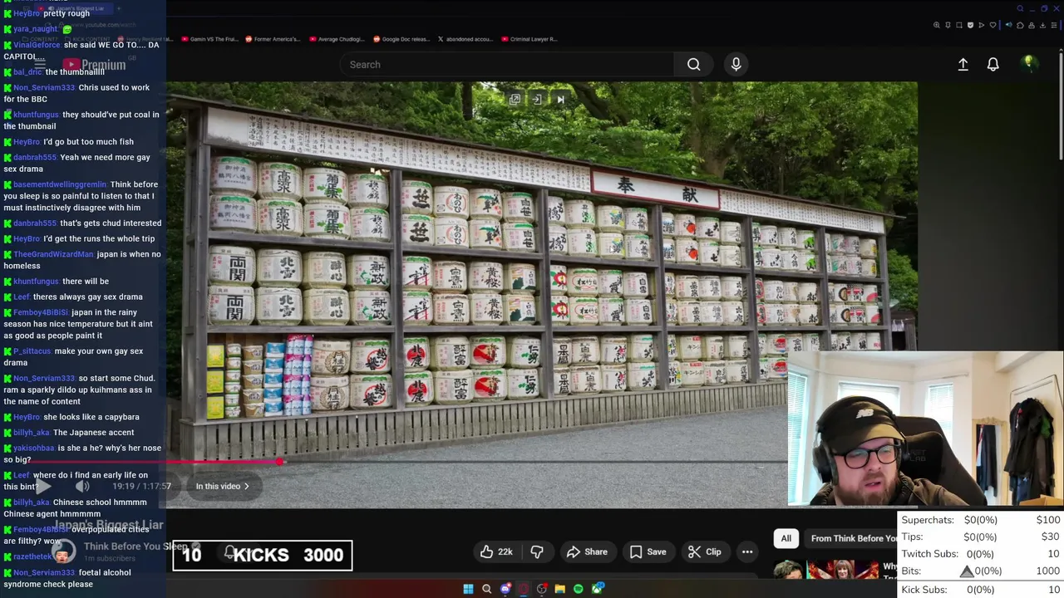Viewport: 1064px width, 598px height.
Task: Like the video with 22k thumbs up
Action: (495, 551)
